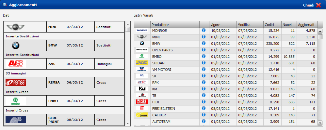326x130 pixels.
Task: Click Dati list scroll-down arrow
Action: tap(128, 123)
